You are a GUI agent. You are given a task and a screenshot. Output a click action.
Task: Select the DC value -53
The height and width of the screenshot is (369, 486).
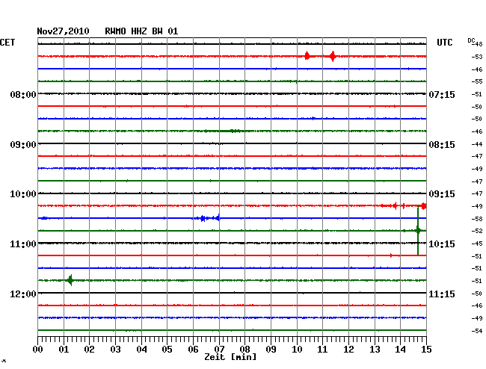pos(477,57)
